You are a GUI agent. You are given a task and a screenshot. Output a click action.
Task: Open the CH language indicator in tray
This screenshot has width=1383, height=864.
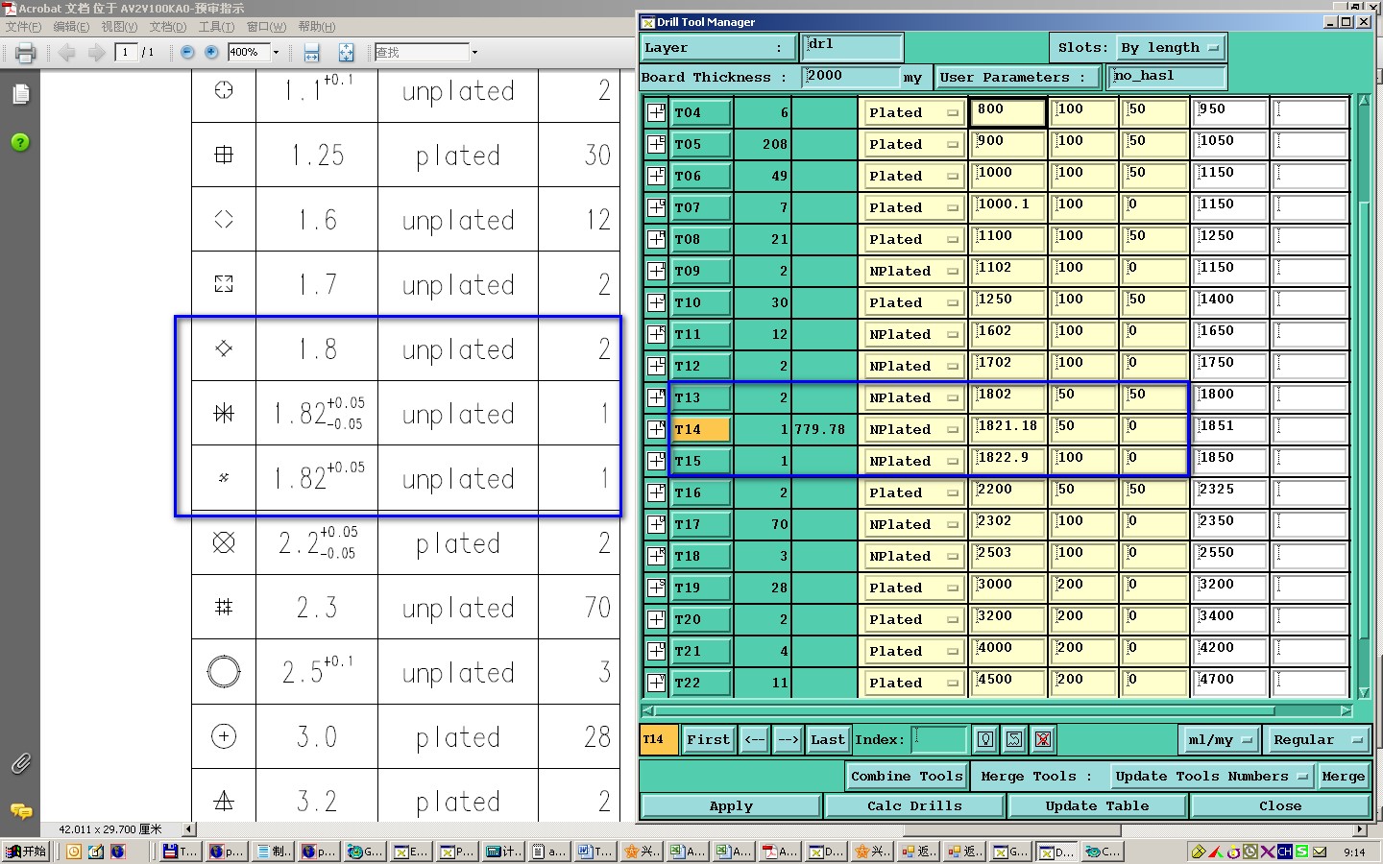click(x=1284, y=852)
